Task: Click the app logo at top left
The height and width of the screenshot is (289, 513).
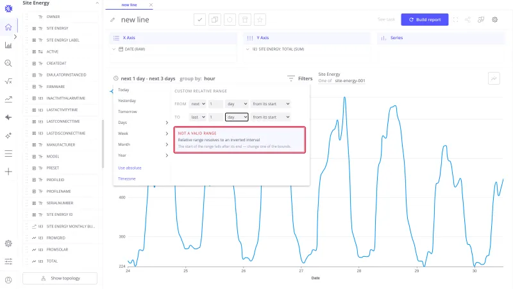Action: point(8,9)
